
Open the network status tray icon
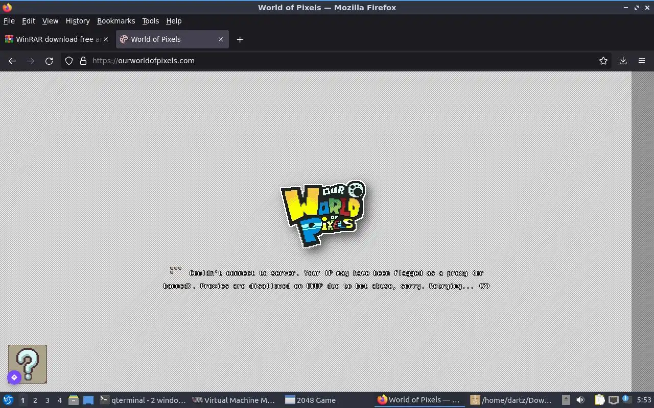(614, 400)
